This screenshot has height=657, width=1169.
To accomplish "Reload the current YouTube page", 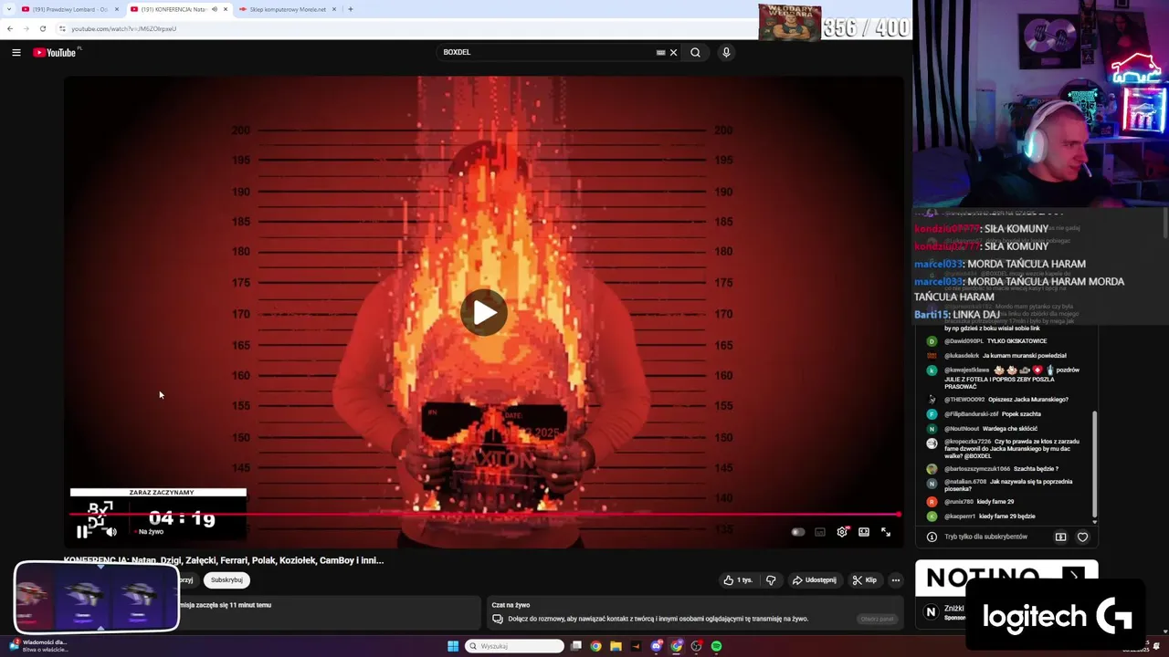I will click(42, 28).
